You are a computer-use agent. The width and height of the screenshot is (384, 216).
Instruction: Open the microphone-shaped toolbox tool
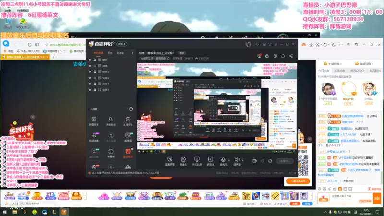coord(94,137)
